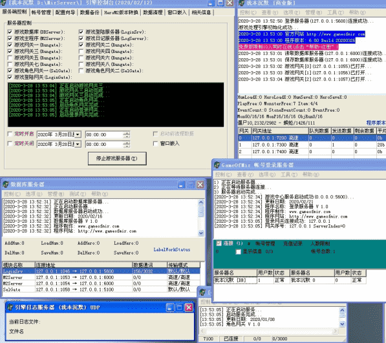The image size is (386, 343).
Task: Check the 窗口嵌入 checkbox
Action: pyautogui.click(x=155, y=143)
